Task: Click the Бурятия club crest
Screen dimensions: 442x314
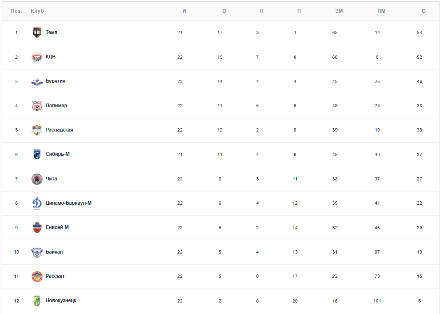Action: (x=37, y=81)
